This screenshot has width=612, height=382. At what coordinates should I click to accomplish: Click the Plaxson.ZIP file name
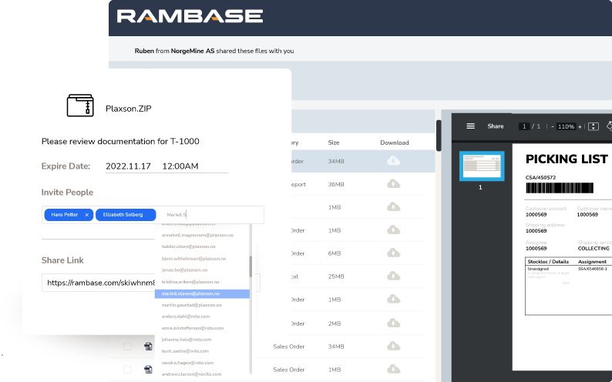click(x=129, y=109)
